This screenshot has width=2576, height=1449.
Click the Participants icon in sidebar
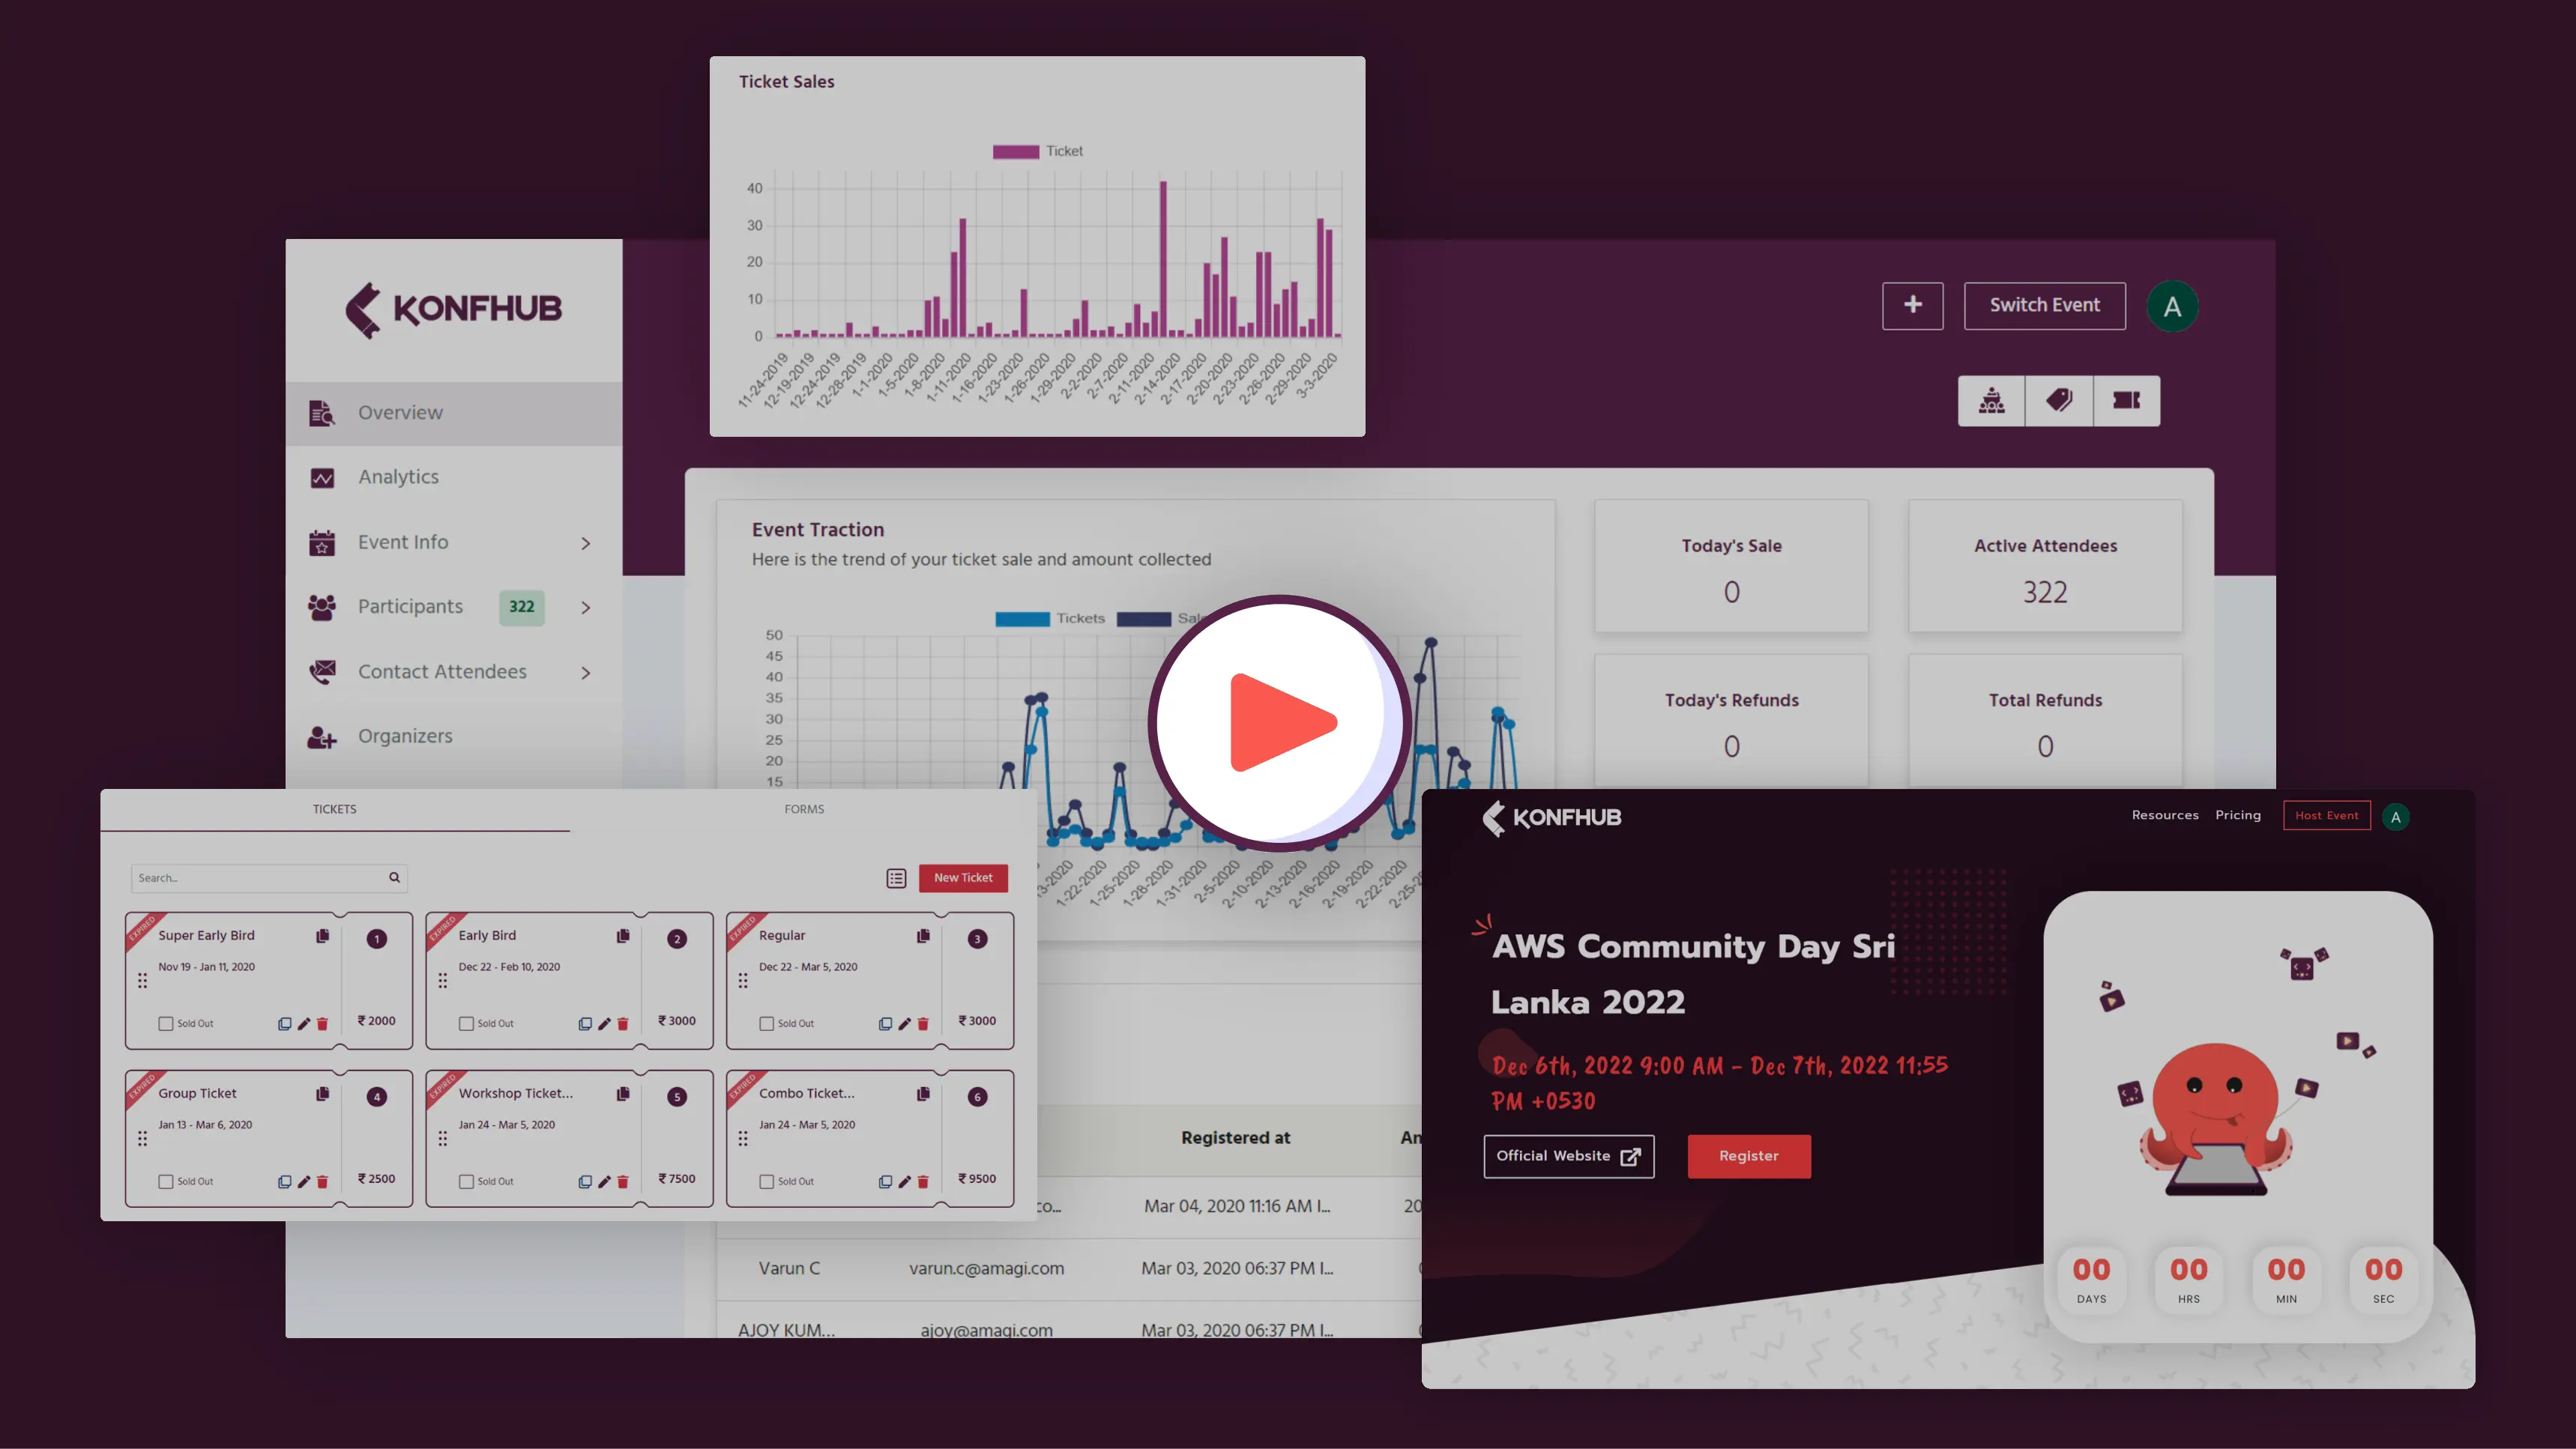[x=324, y=607]
